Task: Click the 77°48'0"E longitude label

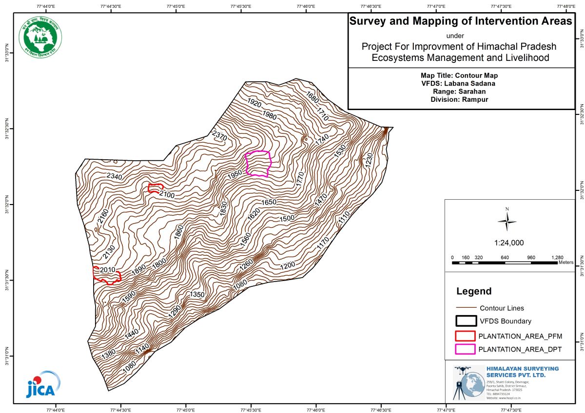Action: point(566,6)
